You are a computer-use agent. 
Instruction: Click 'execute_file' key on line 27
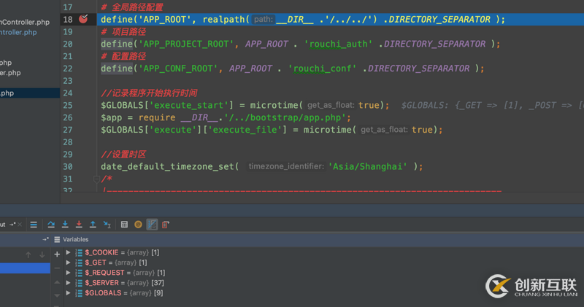point(245,130)
